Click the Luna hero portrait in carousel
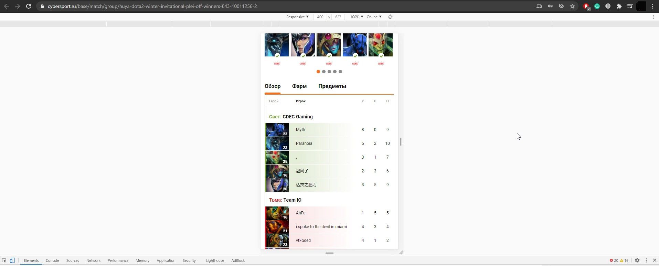The image size is (659, 266). 303,45
